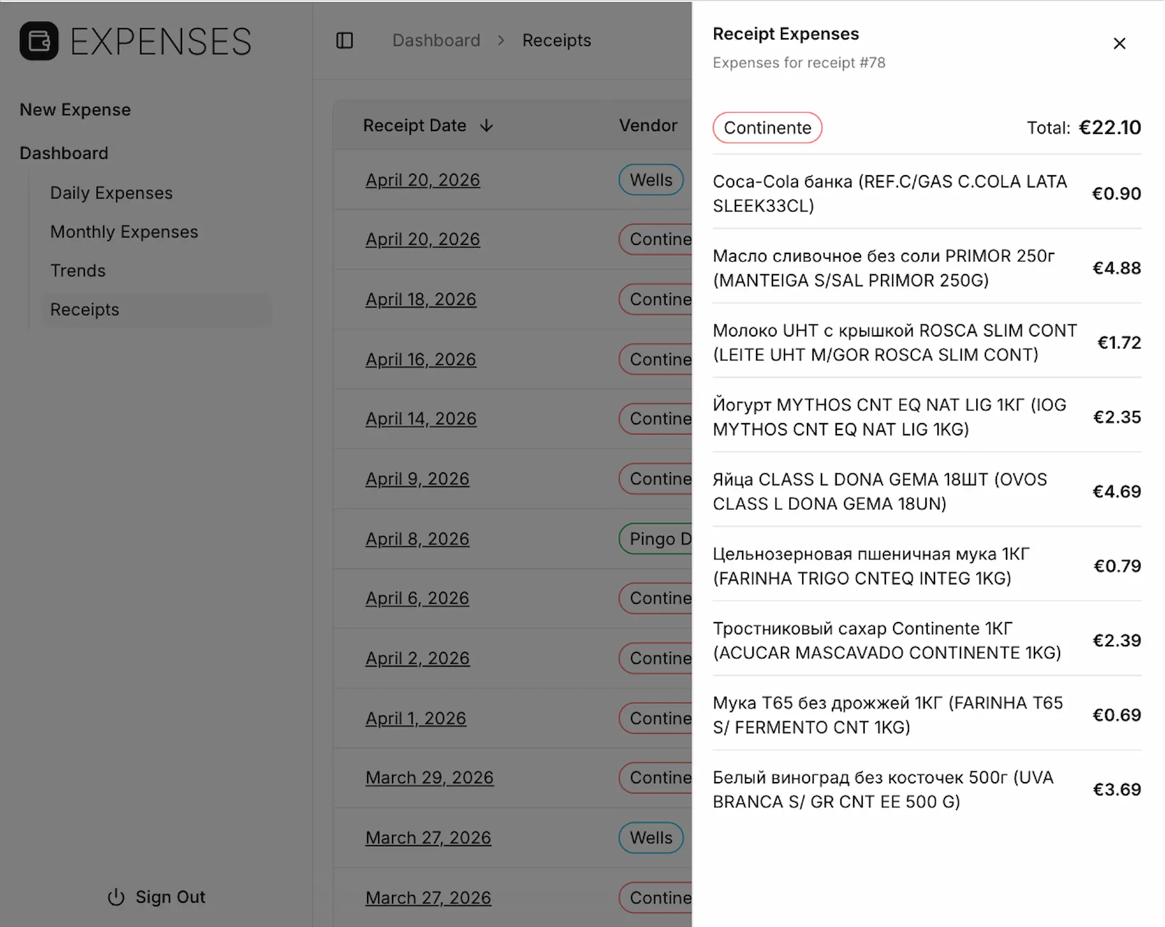The image size is (1165, 927).
Task: Open the April 9, 2026 receipt
Action: (417, 479)
